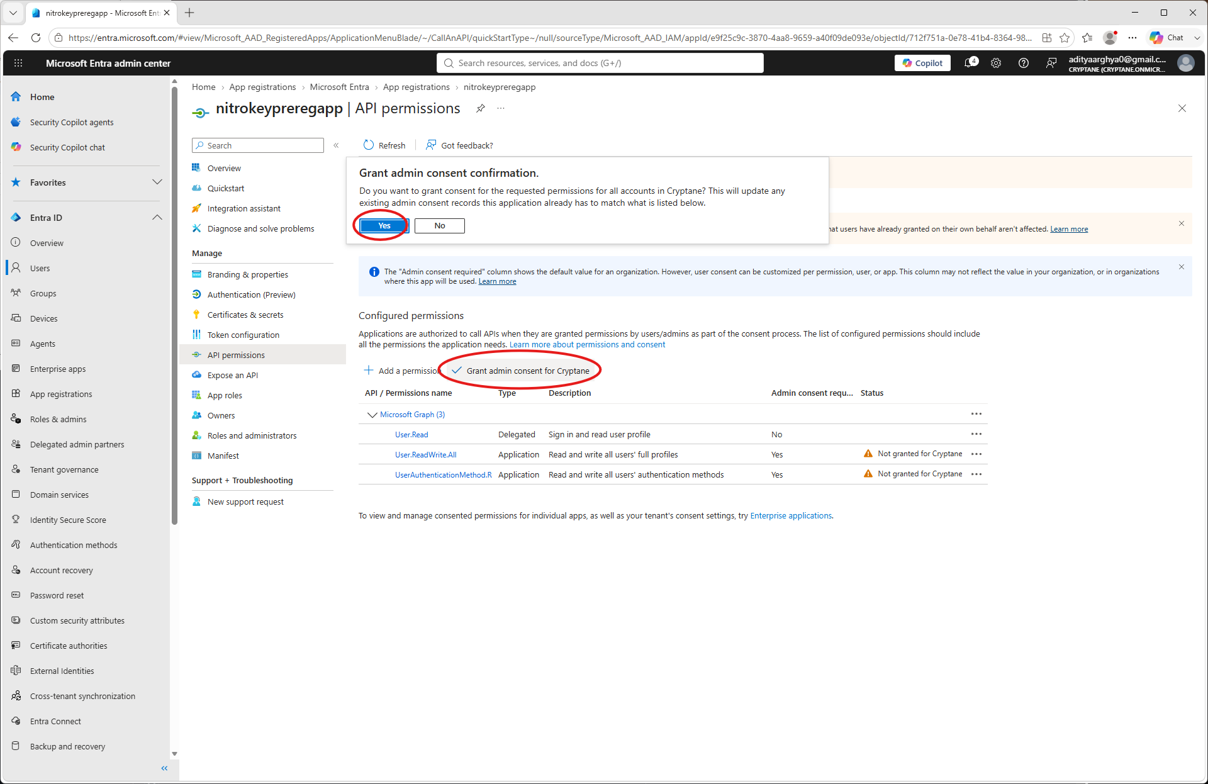Open more options for User.Read row

pos(976,434)
